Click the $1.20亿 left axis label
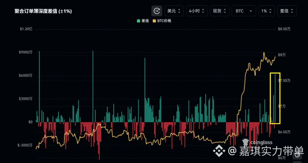 coord(26,29)
